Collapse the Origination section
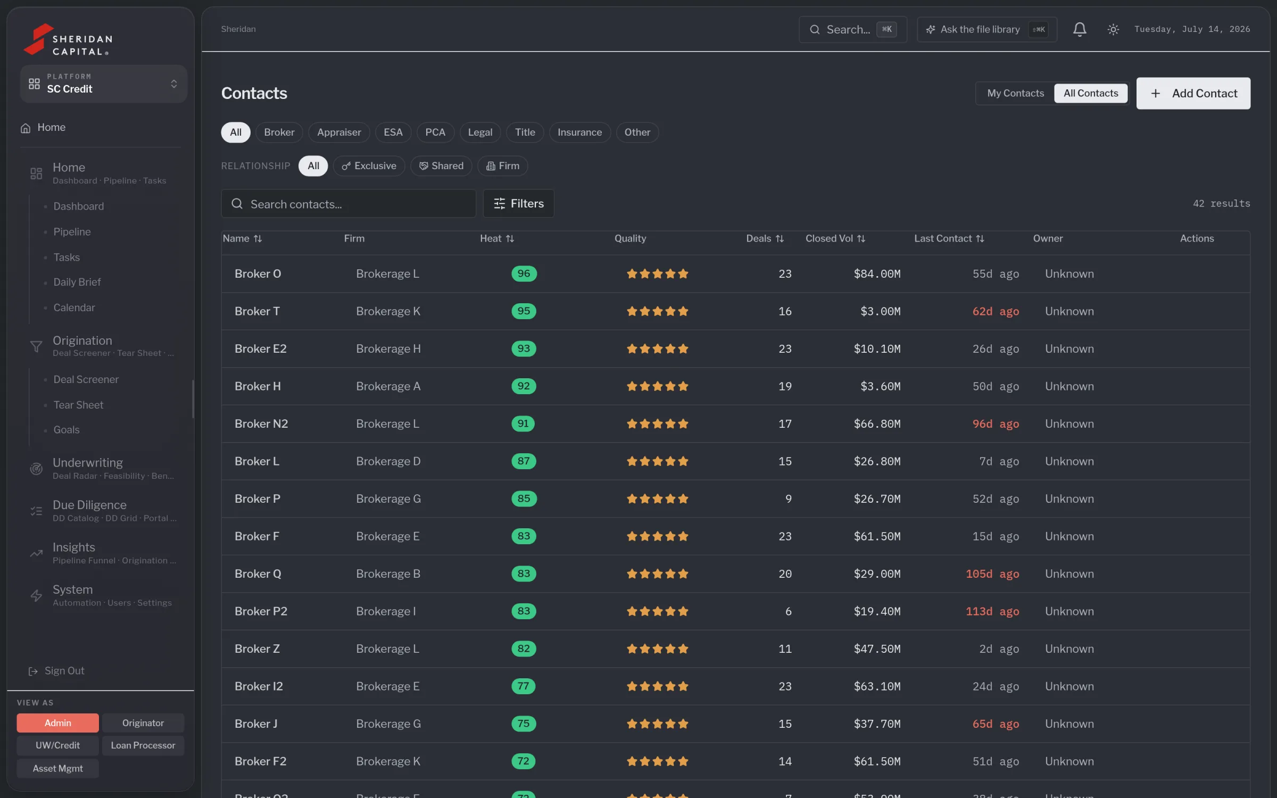 (x=103, y=346)
